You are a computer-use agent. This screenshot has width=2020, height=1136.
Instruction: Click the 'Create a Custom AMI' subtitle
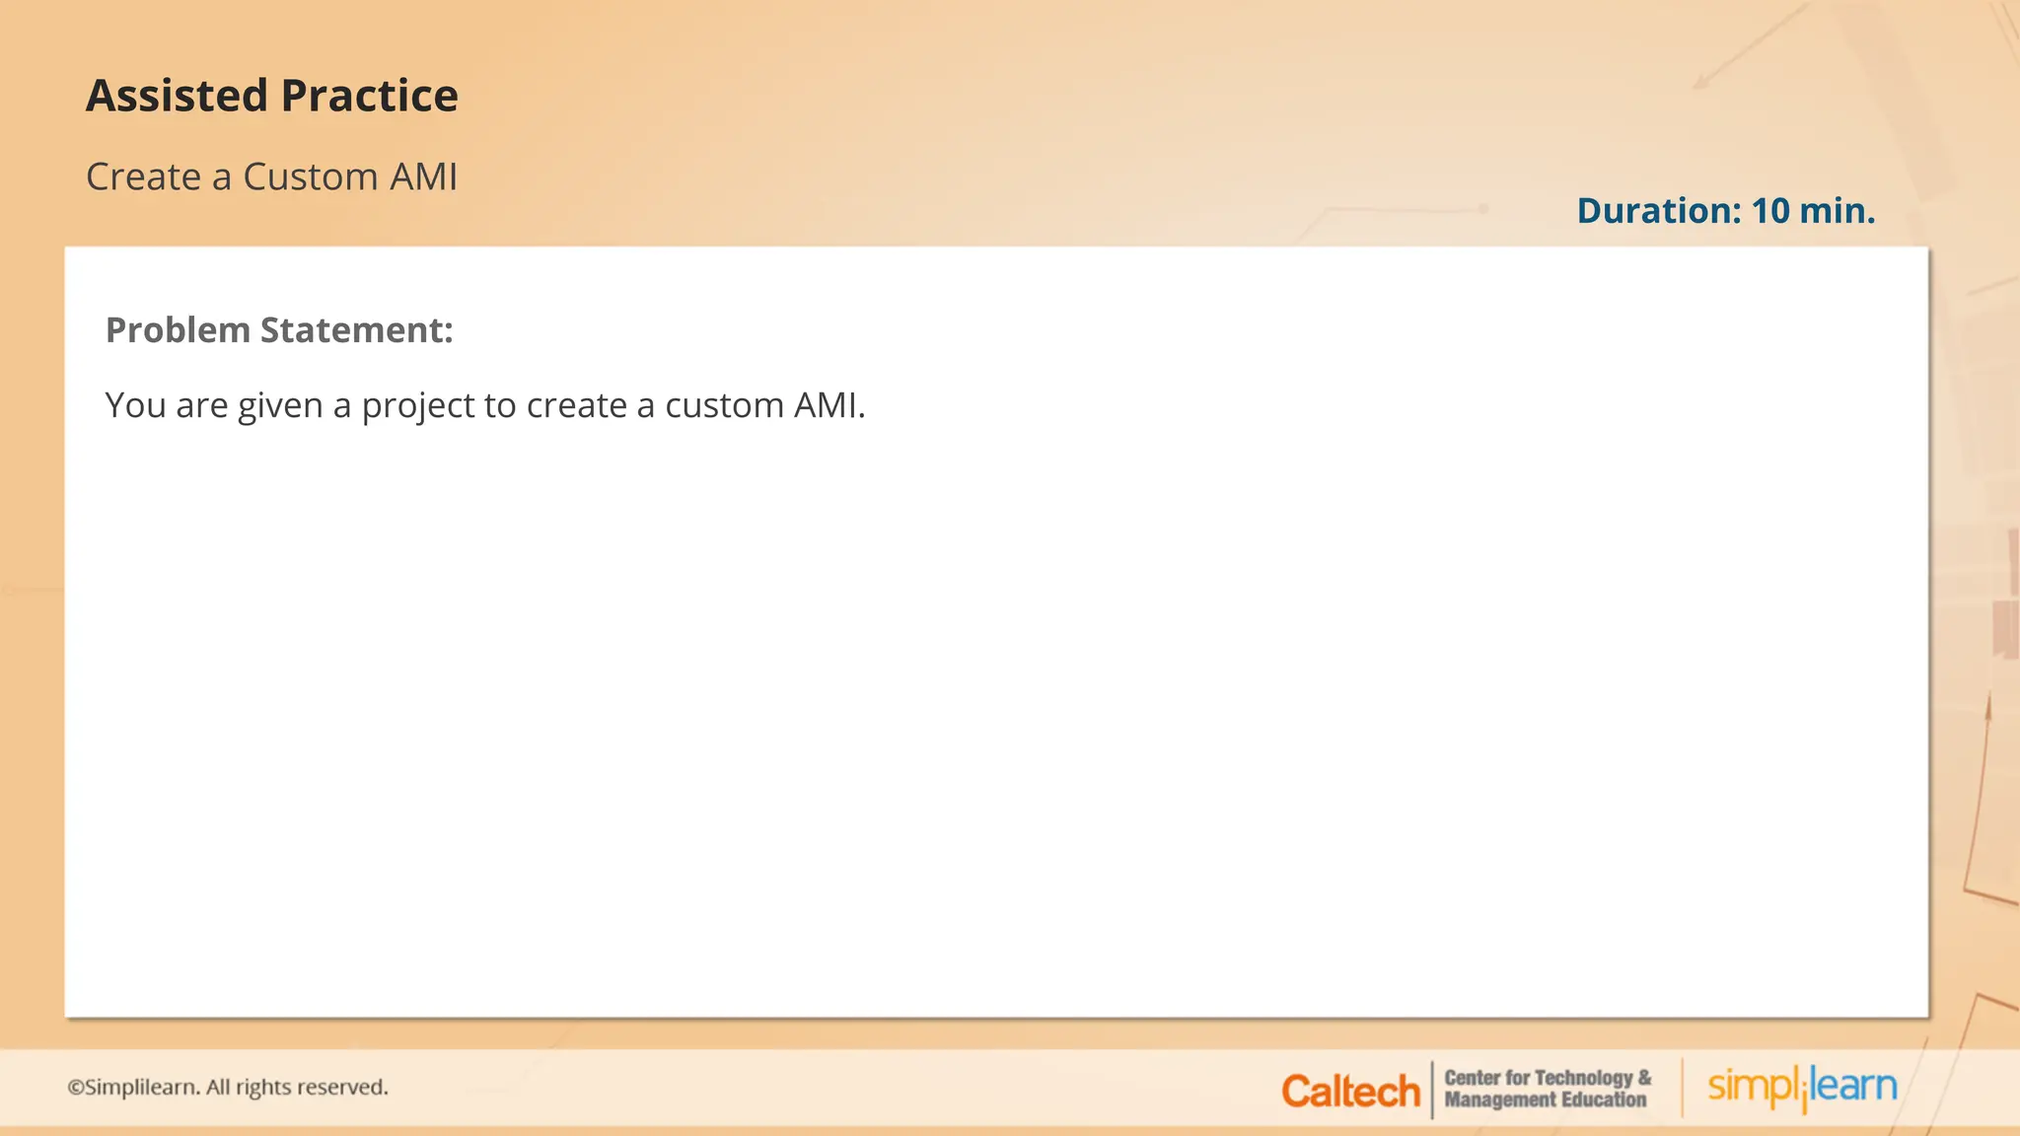(x=272, y=177)
